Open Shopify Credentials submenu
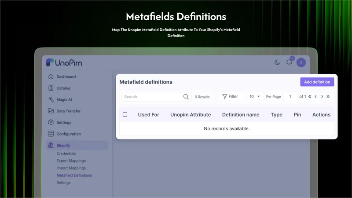This screenshot has height=198, width=352. click(x=66, y=153)
